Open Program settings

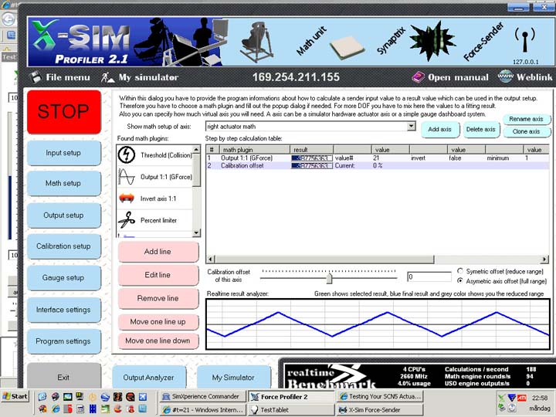[63, 341]
